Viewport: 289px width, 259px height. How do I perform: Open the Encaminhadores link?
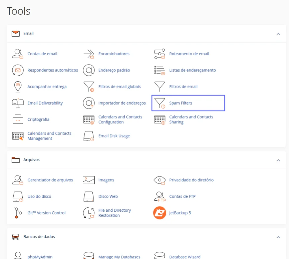114,54
